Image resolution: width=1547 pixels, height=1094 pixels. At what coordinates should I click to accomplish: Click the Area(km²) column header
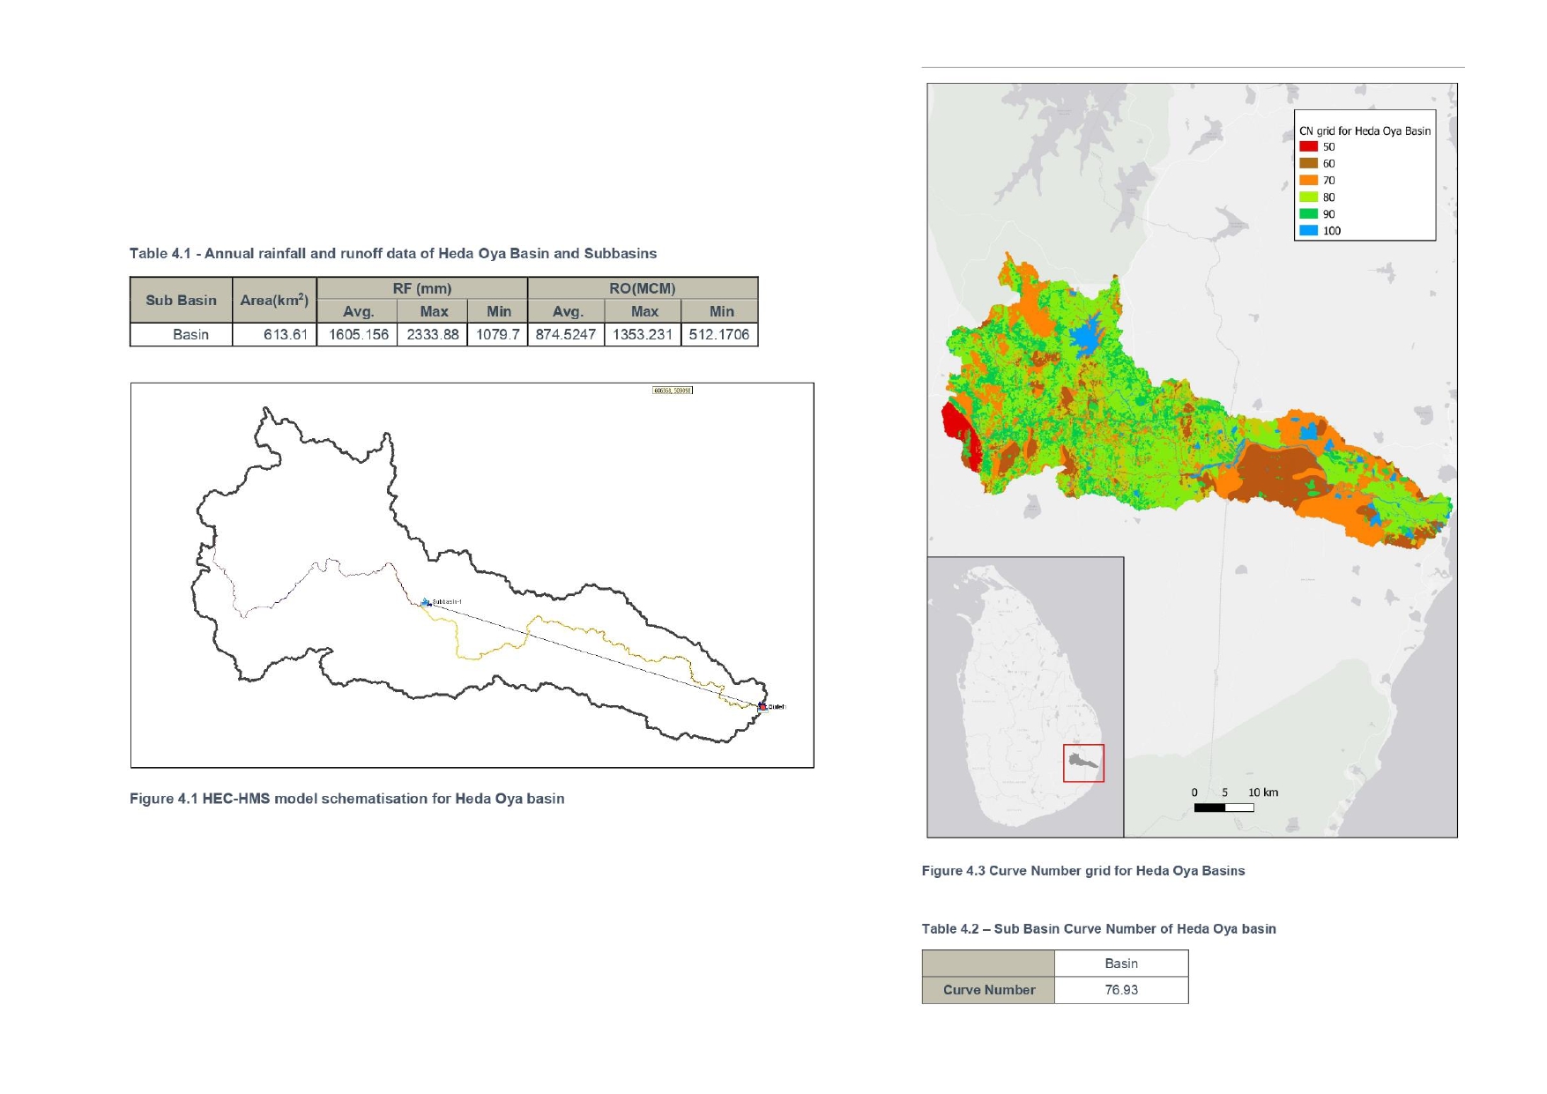[x=274, y=300]
